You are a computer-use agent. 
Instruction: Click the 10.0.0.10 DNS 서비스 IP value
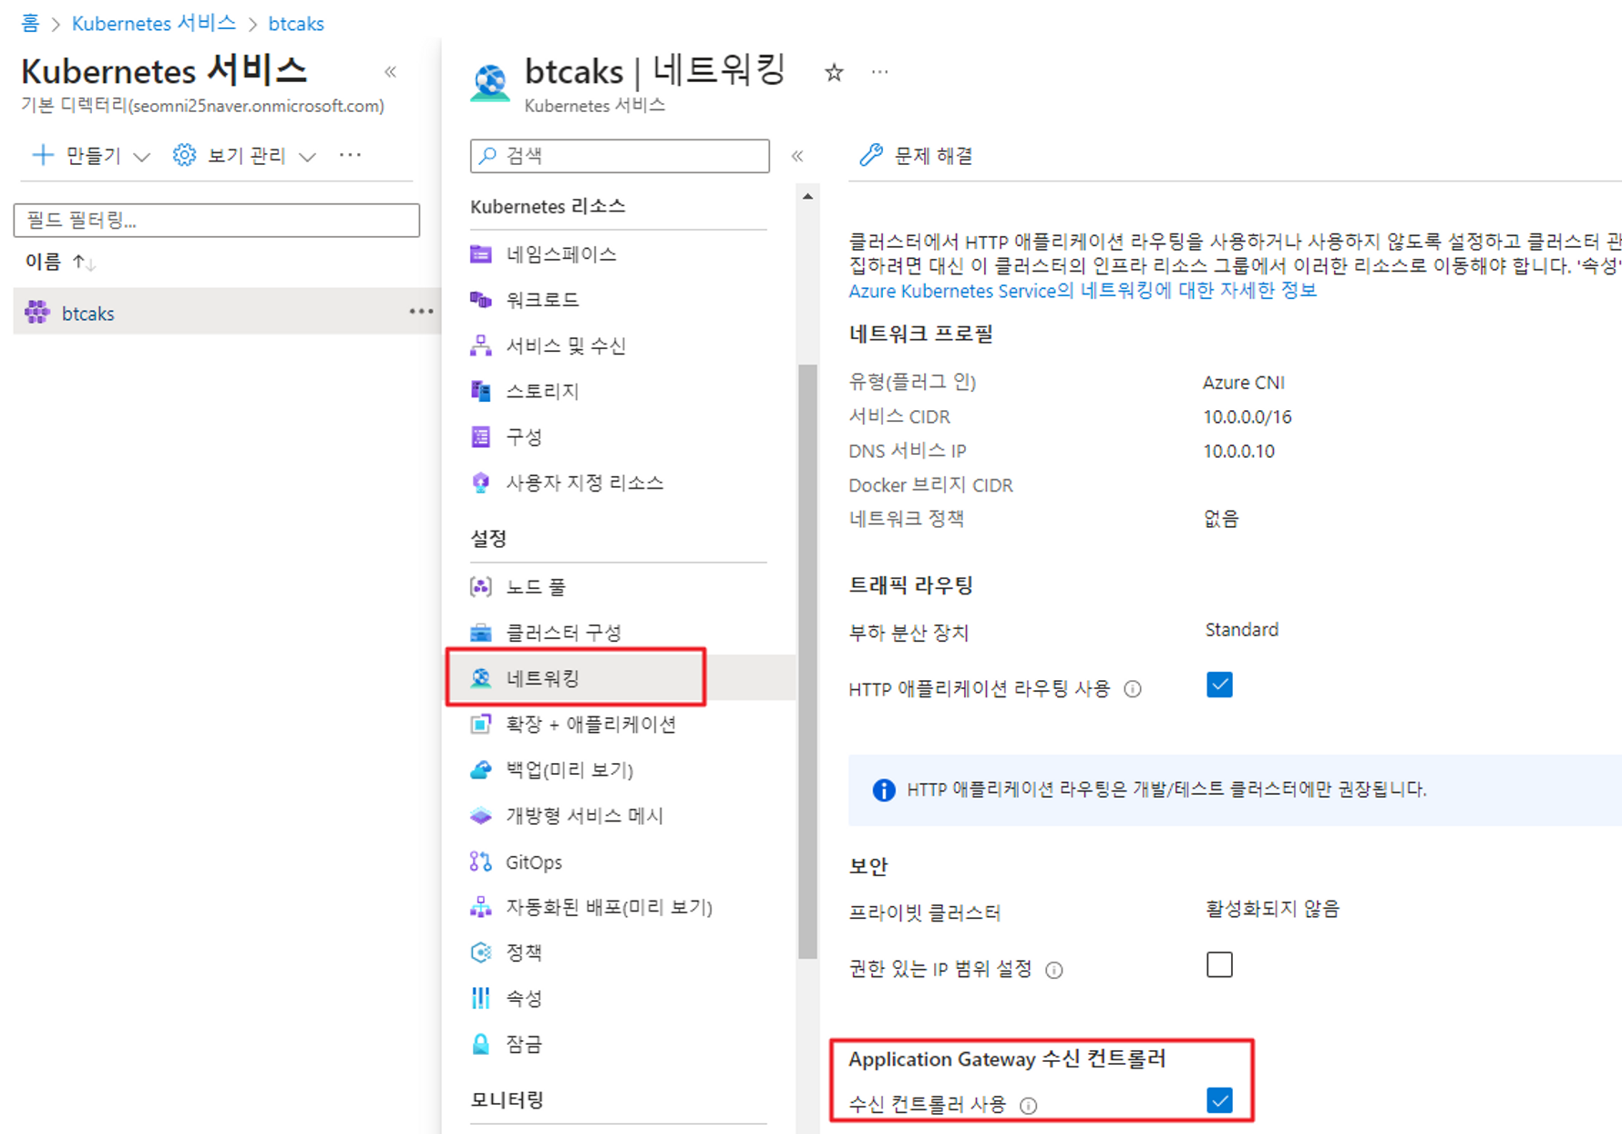pyautogui.click(x=1239, y=451)
